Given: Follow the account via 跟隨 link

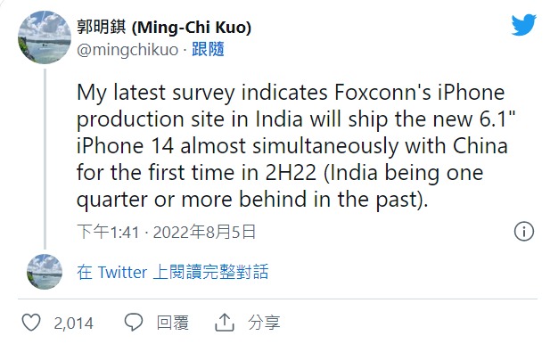Looking at the screenshot, I should click(x=208, y=49).
